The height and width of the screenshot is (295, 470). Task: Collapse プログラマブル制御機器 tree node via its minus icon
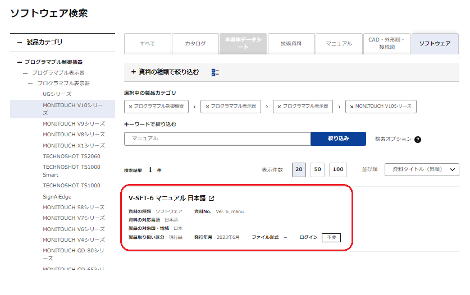click(20, 62)
